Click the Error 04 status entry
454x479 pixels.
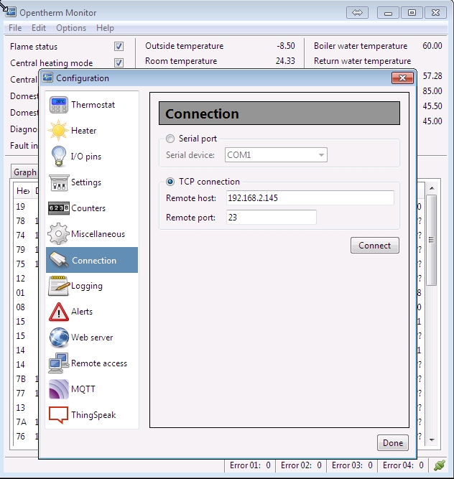coord(403,465)
